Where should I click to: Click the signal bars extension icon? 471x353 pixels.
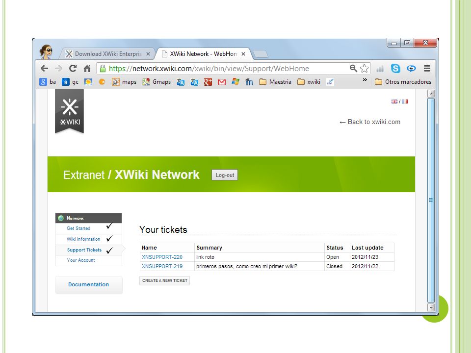tap(380, 69)
